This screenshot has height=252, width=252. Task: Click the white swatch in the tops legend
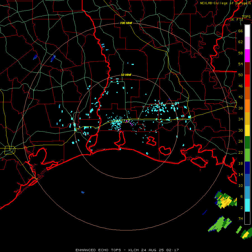point(247,31)
